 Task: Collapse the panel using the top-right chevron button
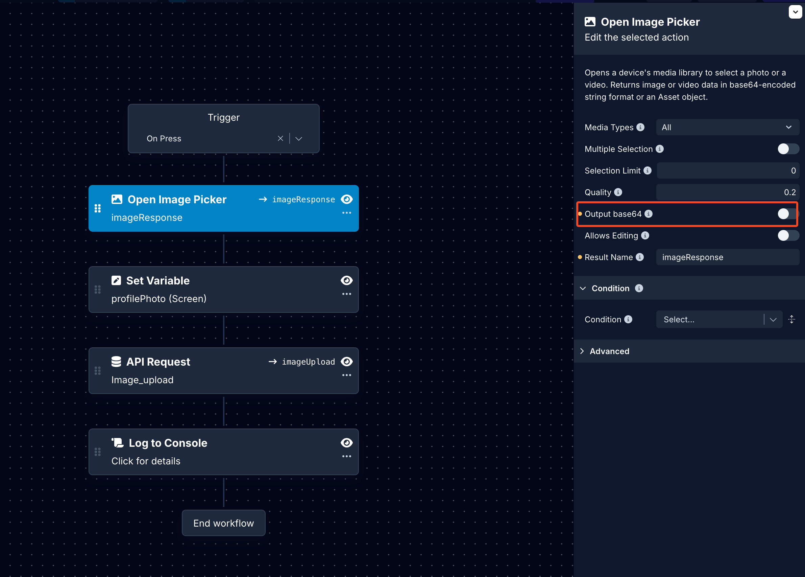tap(795, 12)
